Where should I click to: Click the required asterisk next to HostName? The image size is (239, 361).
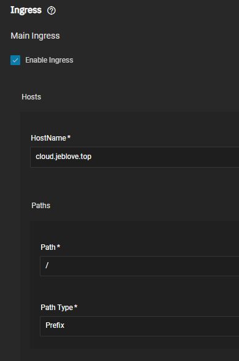click(69, 138)
